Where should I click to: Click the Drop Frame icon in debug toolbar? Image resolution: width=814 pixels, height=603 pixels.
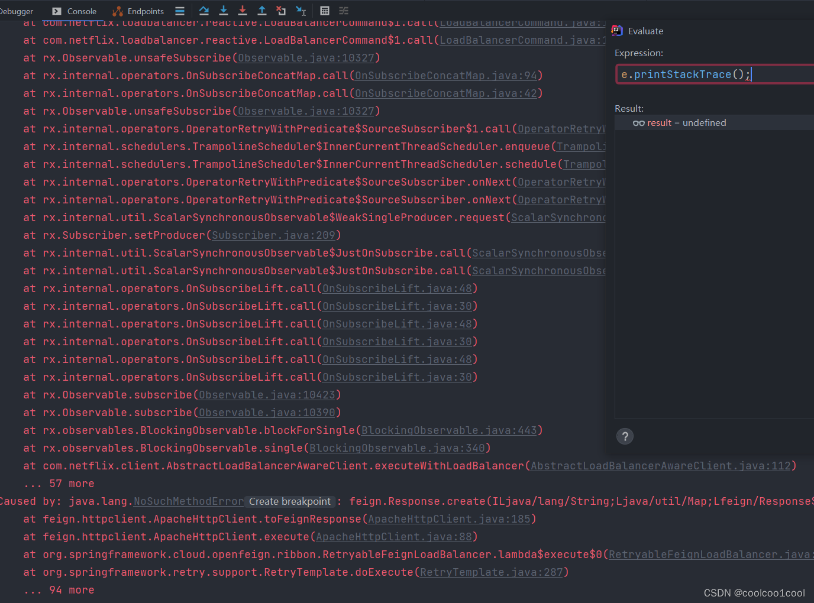282,11
